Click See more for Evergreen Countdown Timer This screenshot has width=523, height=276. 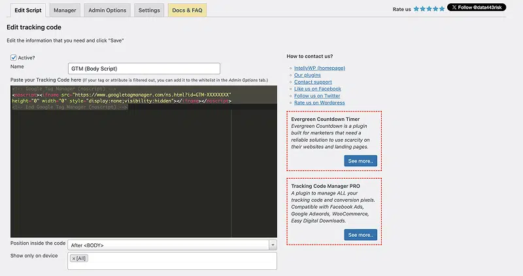point(361,161)
